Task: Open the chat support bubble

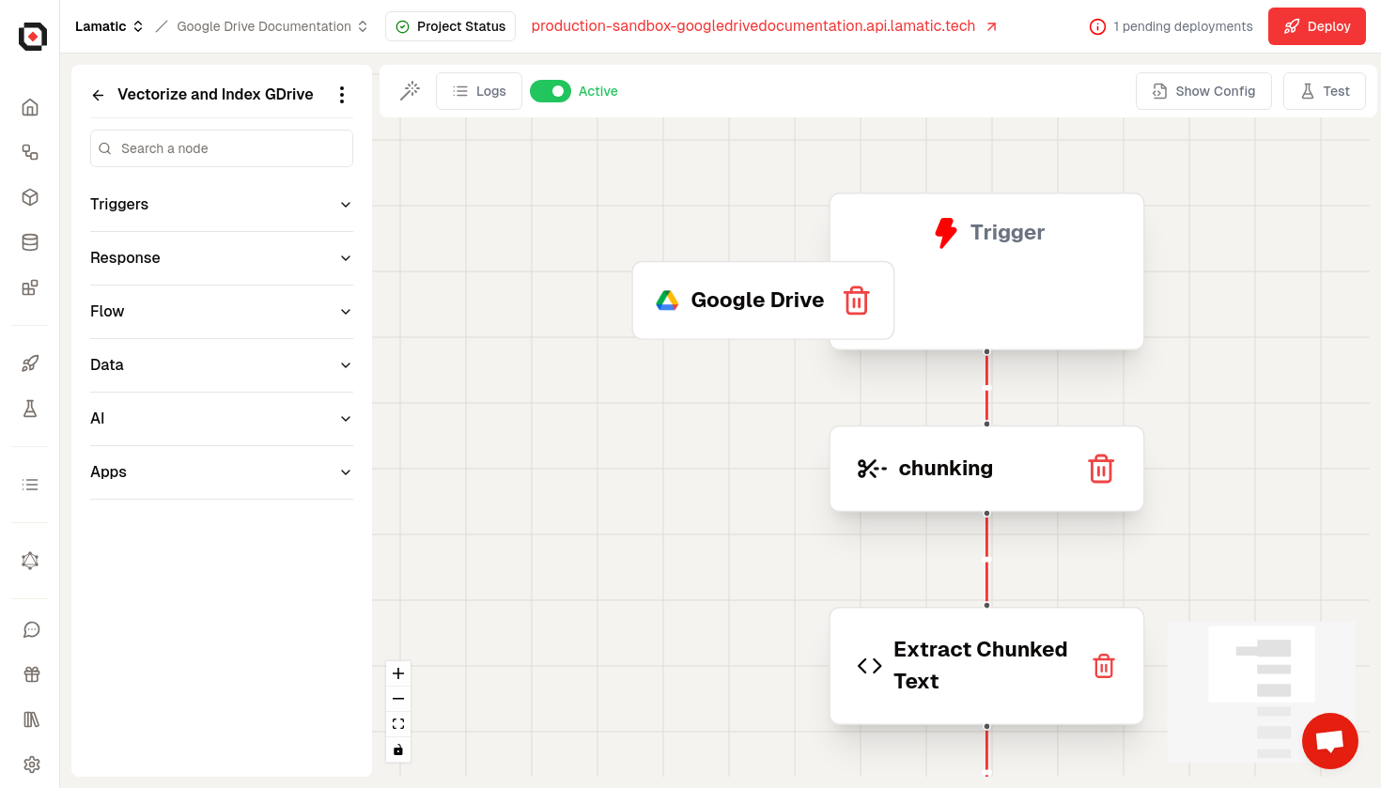Action: coord(1329,741)
